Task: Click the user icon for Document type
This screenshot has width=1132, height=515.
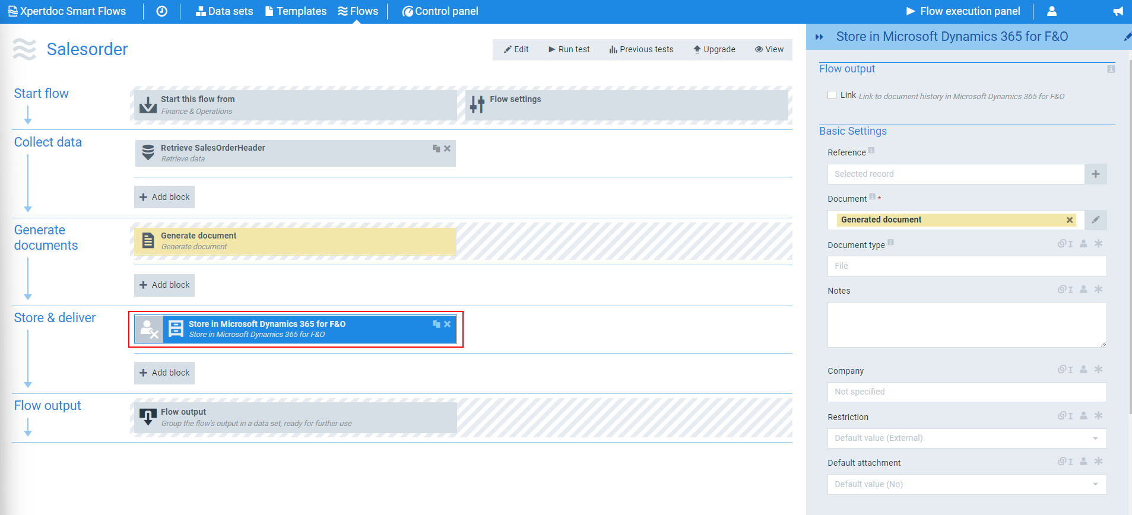Action: coord(1083,244)
